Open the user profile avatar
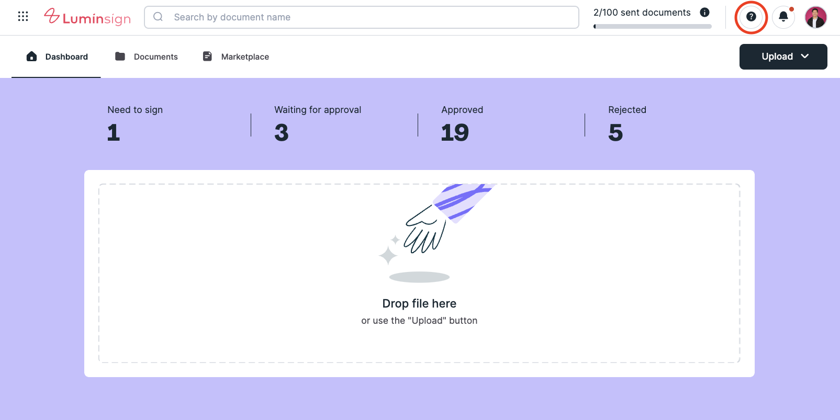840x420 pixels. coord(815,17)
